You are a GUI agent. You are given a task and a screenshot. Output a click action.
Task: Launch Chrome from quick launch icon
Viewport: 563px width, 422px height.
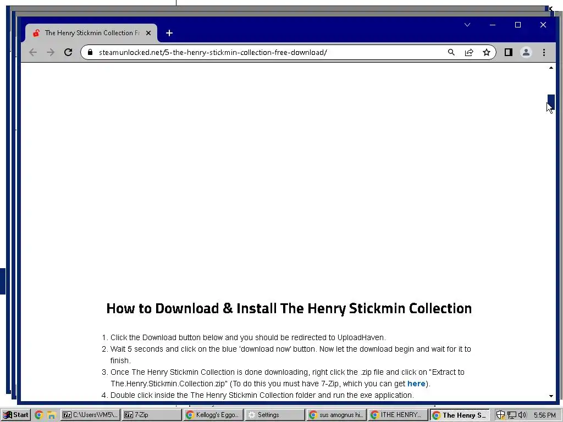pos(39,415)
